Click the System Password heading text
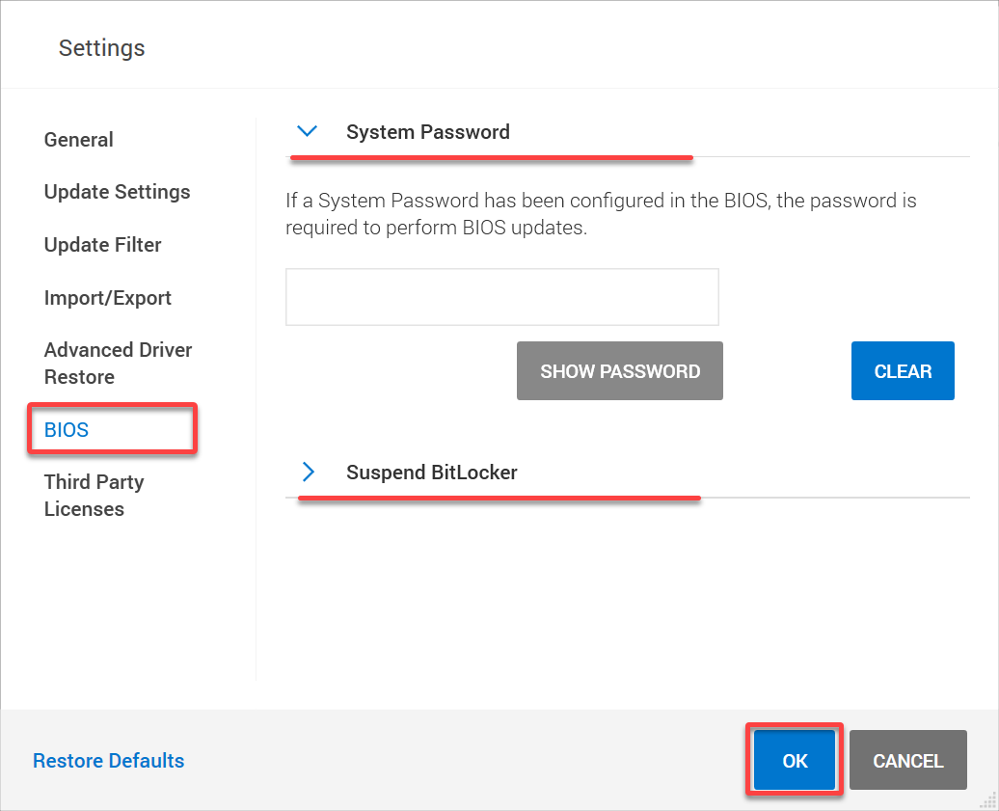Screen dimensions: 999x811 pyautogui.click(x=428, y=132)
